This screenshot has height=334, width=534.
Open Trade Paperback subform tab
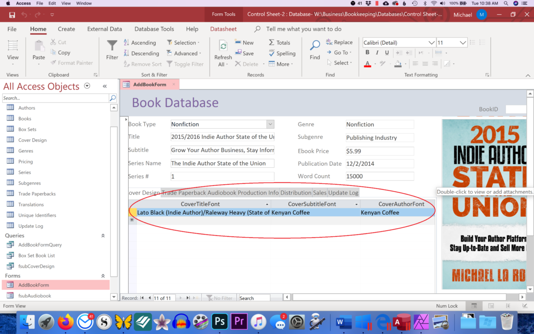click(x=183, y=192)
